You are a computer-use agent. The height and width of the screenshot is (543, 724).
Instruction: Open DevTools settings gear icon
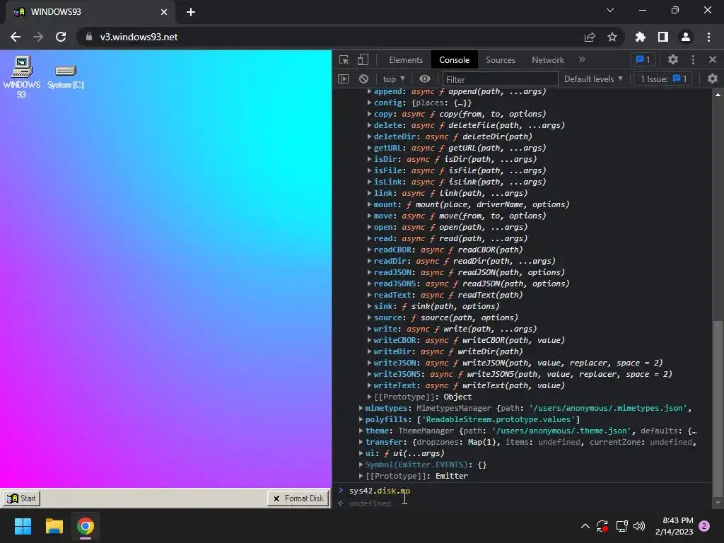point(673,59)
